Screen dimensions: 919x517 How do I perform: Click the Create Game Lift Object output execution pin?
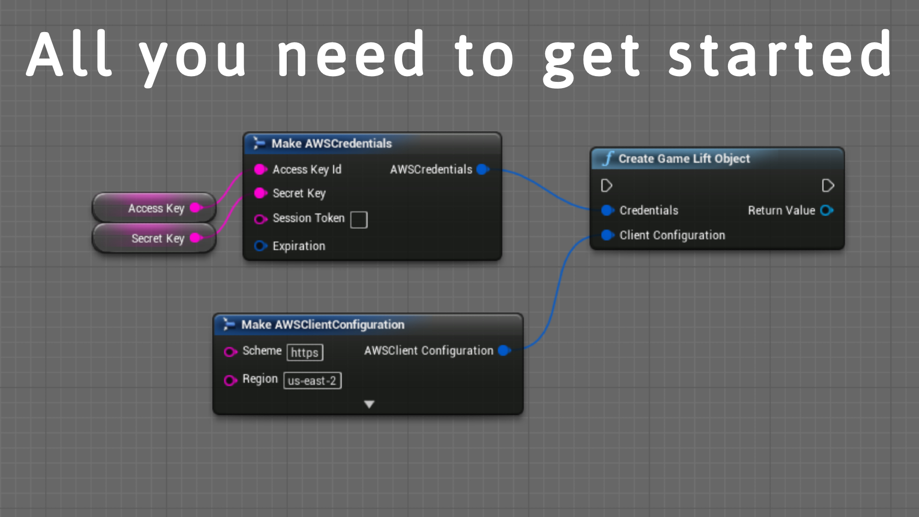coord(828,185)
